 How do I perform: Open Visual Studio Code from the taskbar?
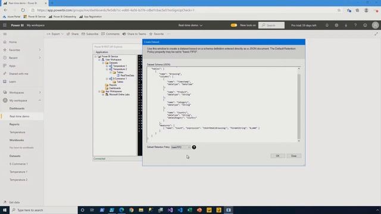point(180,210)
